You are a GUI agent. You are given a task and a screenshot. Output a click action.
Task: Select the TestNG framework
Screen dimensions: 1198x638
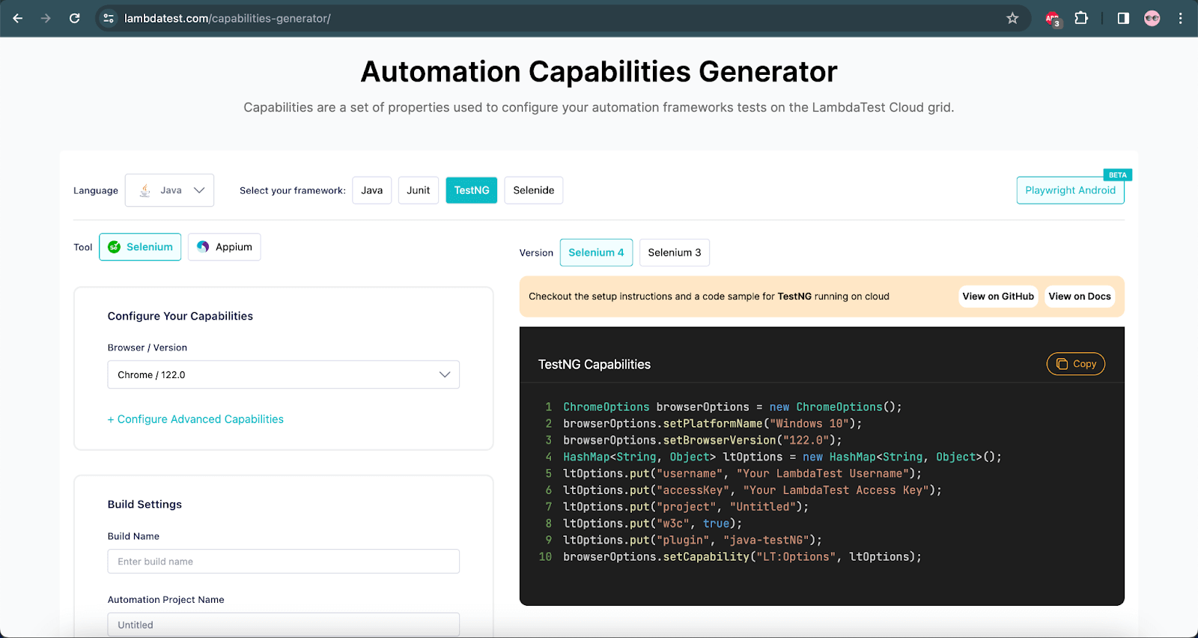tap(472, 190)
